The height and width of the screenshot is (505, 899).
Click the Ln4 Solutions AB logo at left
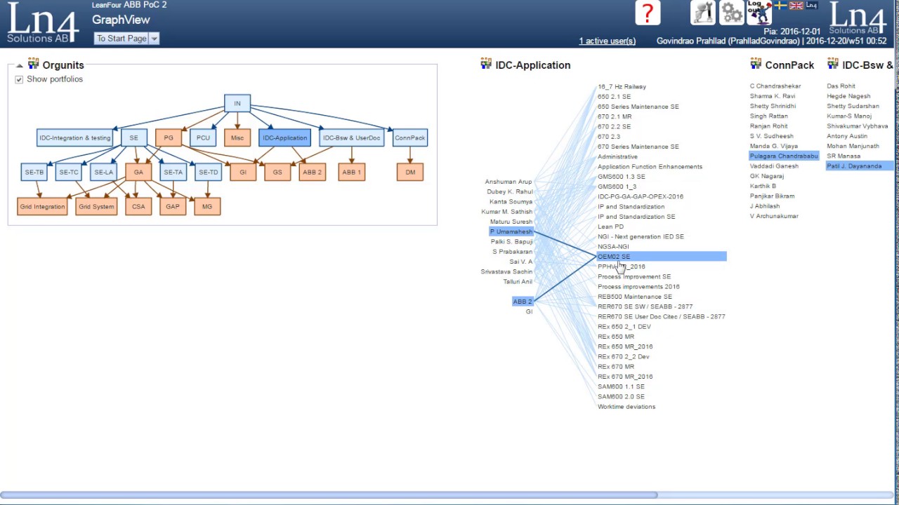(43, 23)
